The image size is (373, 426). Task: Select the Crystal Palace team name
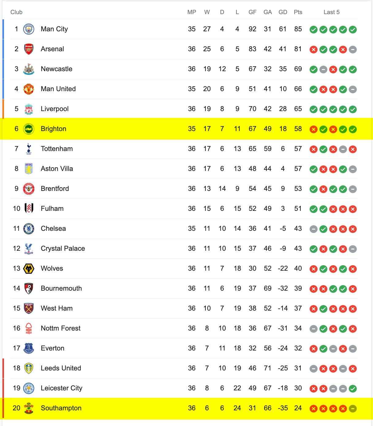[x=63, y=249]
